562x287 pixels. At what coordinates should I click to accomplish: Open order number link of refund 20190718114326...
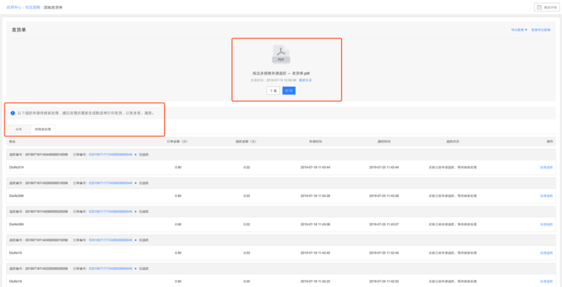[x=110, y=183]
